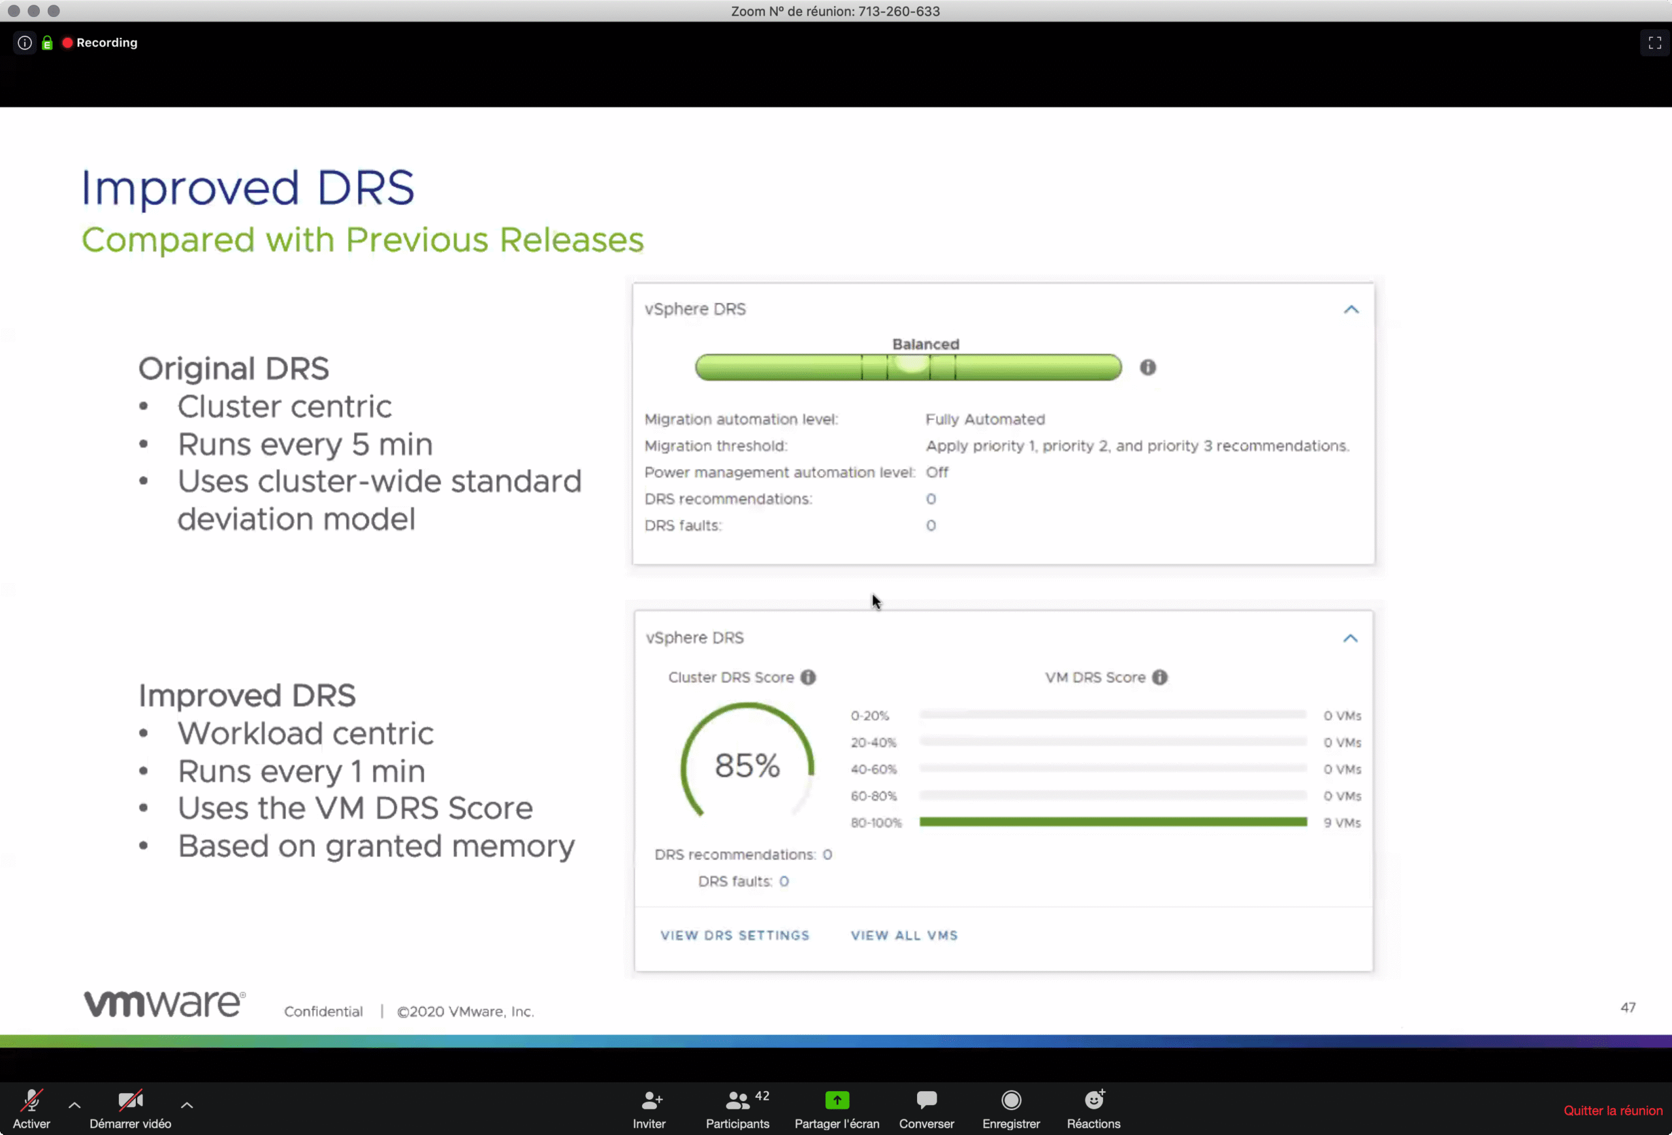Open the Réactions menu
Screen dimensions: 1672x1135
1093,1108
